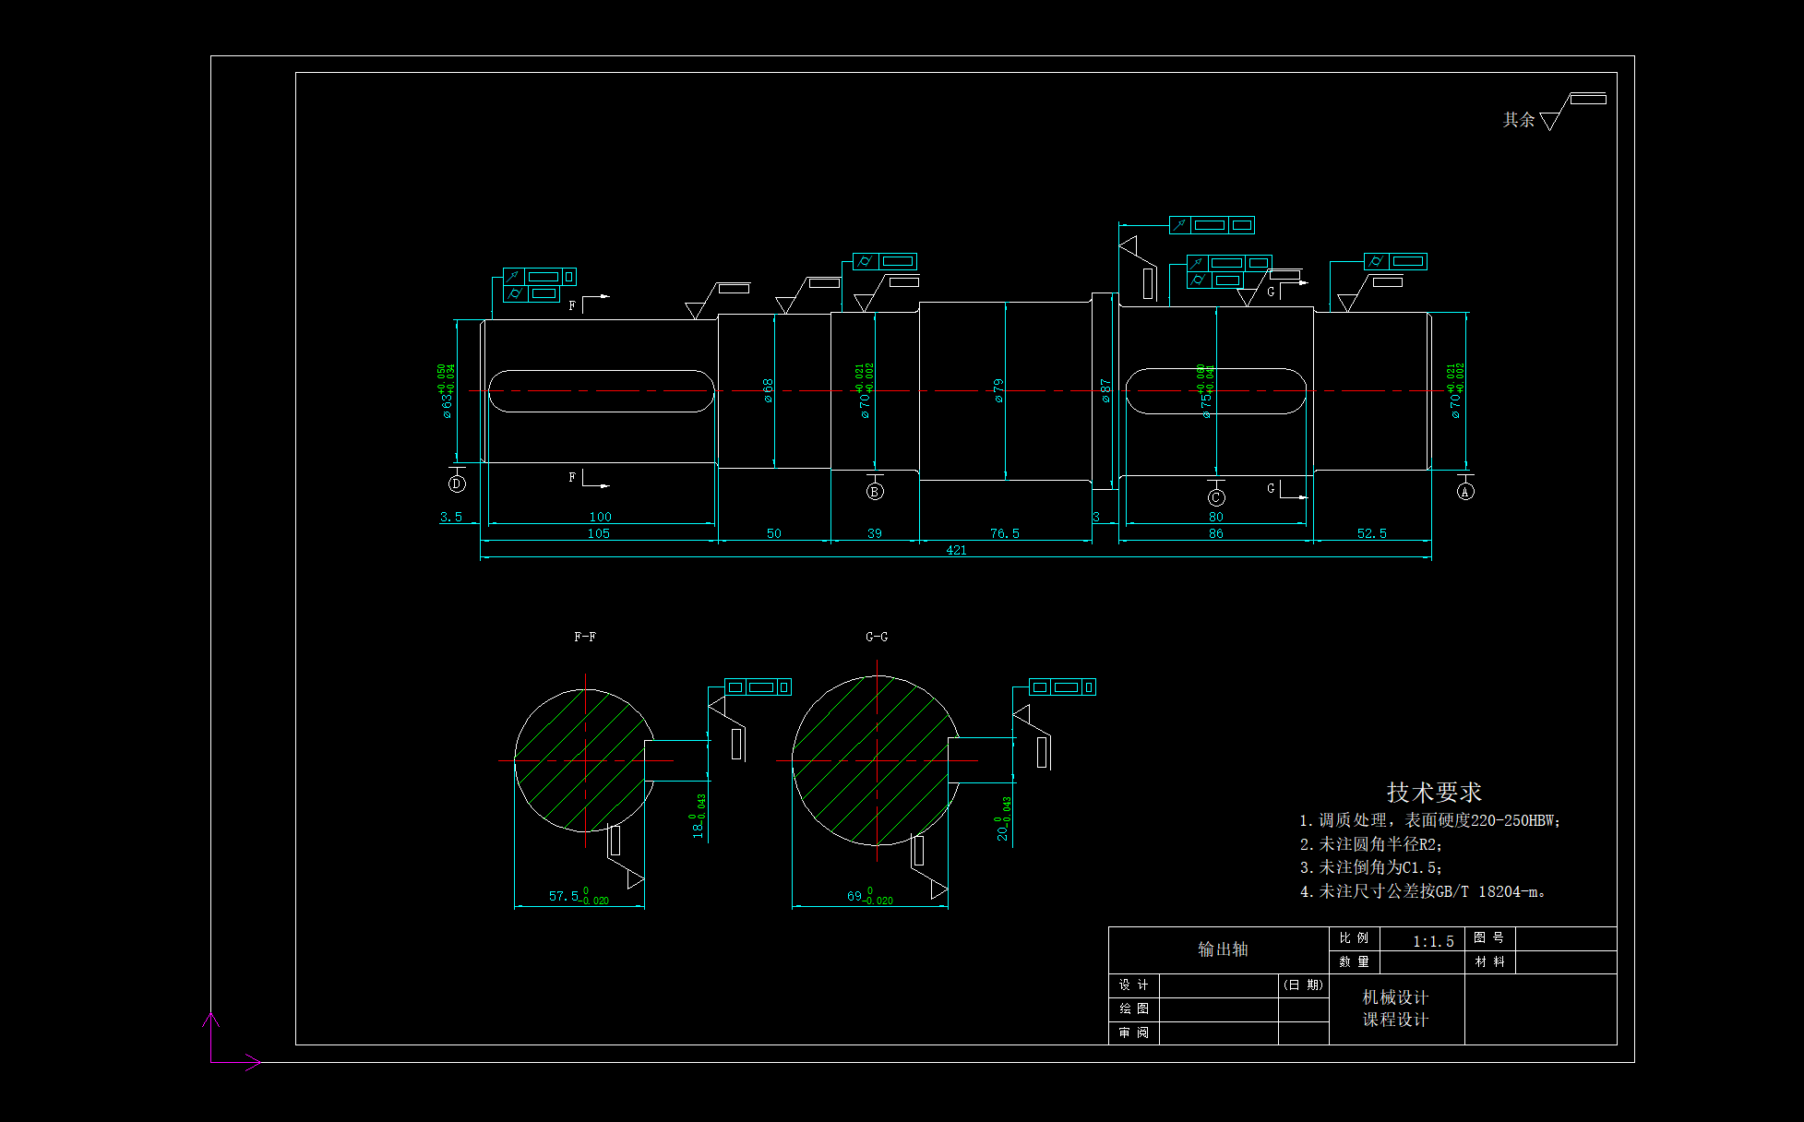Select the 机械设计 课程设计 text
Screen dimensions: 1804x1122
pyautogui.click(x=1395, y=1009)
